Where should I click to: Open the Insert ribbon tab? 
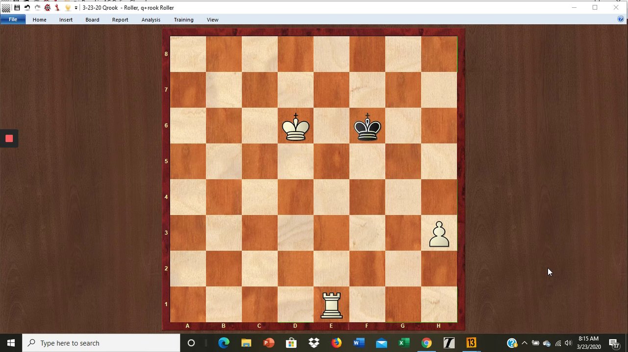pyautogui.click(x=66, y=20)
